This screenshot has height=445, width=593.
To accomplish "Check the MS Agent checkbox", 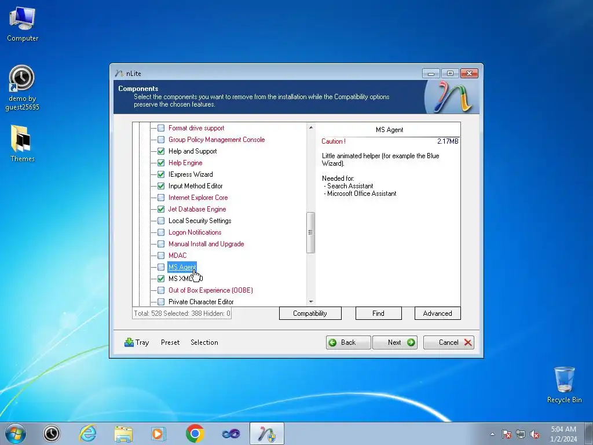I will pyautogui.click(x=161, y=267).
